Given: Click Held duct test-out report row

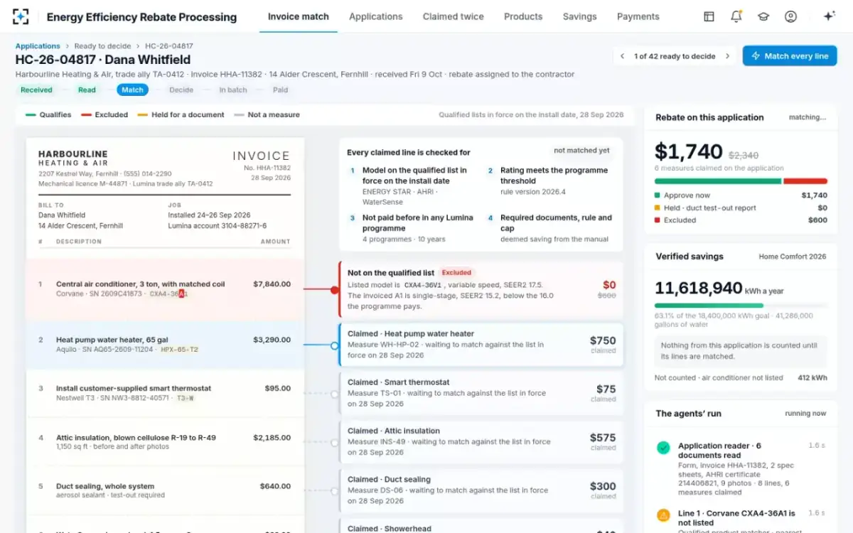Looking at the screenshot, I should 741,208.
